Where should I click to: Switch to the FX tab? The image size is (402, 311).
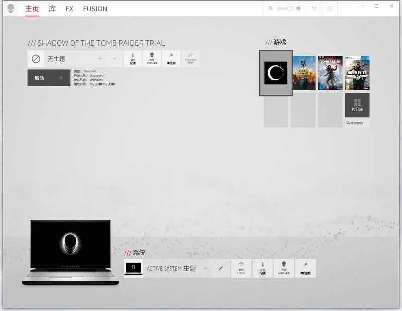[69, 9]
